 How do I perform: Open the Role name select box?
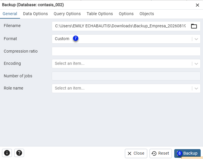(x=126, y=88)
